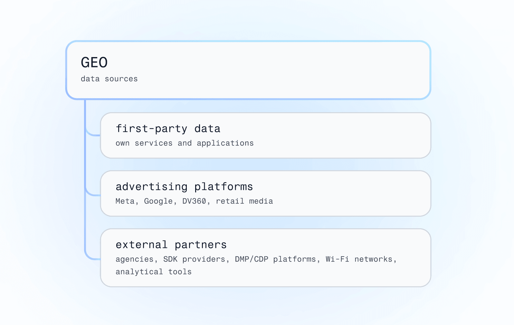Select the 'advertising platforms' title
The height and width of the screenshot is (325, 514).
coord(184,187)
